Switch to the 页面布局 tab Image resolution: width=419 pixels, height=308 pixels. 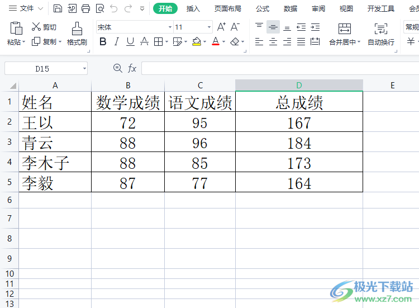[228, 9]
